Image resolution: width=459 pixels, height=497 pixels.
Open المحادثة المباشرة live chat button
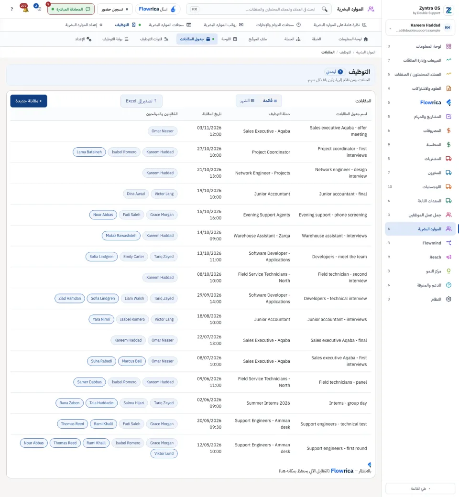point(71,9)
